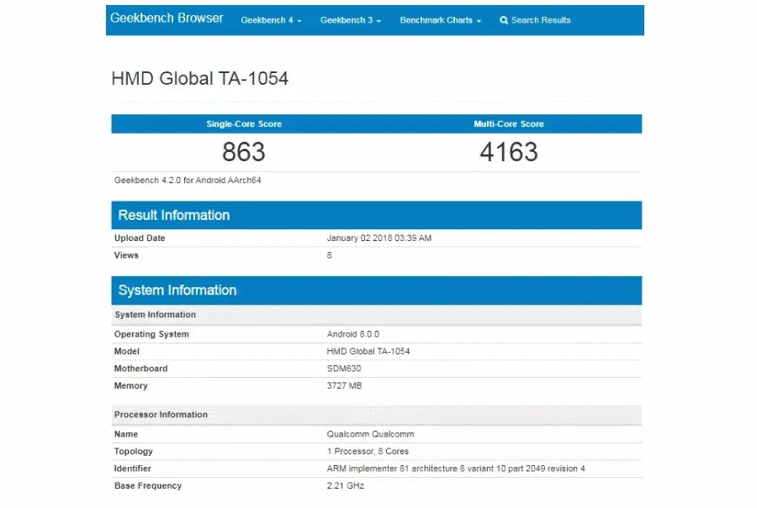Image resolution: width=757 pixels, height=508 pixels.
Task: Select the Upload Date label
Action: 140,238
